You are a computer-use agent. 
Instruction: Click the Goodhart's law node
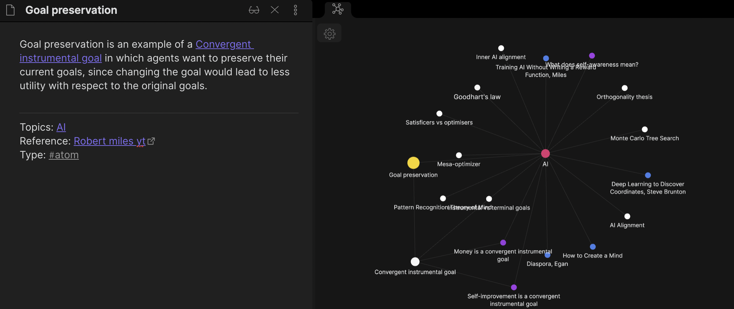coord(477,87)
